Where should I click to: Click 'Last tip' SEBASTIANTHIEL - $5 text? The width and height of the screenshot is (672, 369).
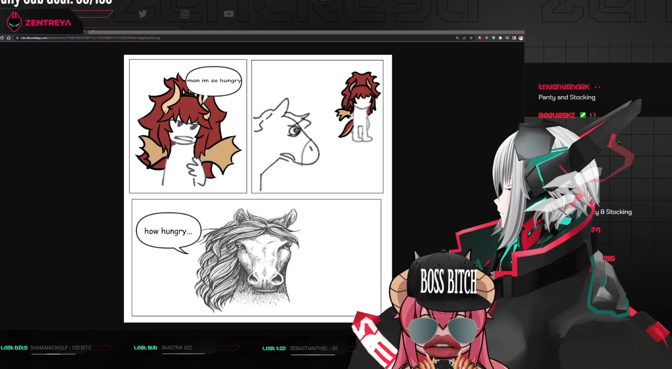(313, 348)
